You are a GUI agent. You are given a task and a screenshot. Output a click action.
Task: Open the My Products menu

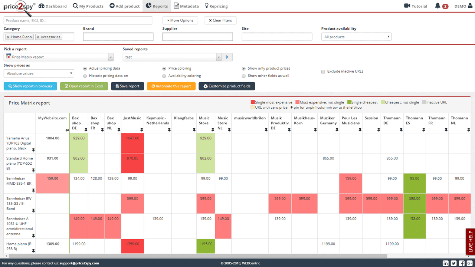click(88, 6)
